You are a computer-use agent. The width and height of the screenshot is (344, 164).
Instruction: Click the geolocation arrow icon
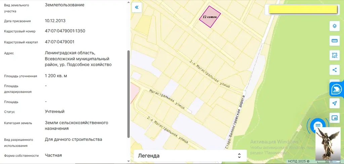pos(334,103)
